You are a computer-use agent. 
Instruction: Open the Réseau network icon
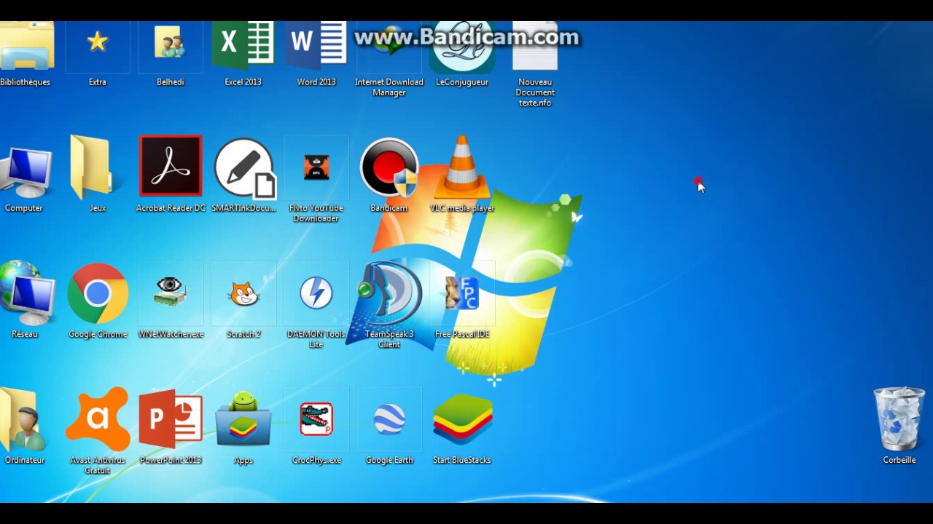(26, 293)
